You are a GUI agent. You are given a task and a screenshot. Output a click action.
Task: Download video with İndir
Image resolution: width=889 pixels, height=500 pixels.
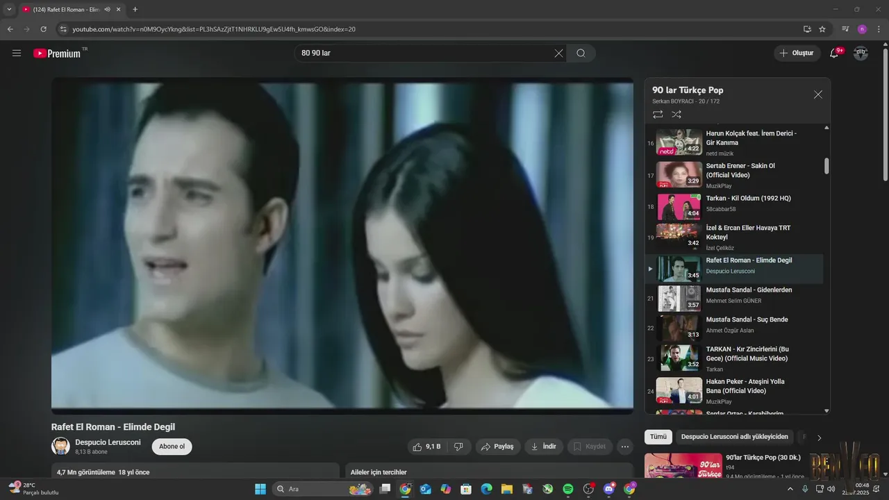tap(544, 447)
